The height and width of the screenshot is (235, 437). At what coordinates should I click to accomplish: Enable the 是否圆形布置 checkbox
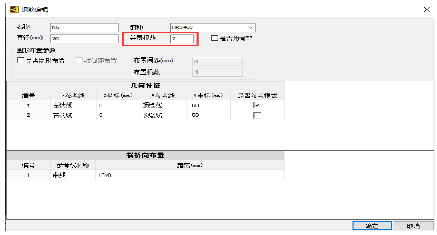(21, 61)
